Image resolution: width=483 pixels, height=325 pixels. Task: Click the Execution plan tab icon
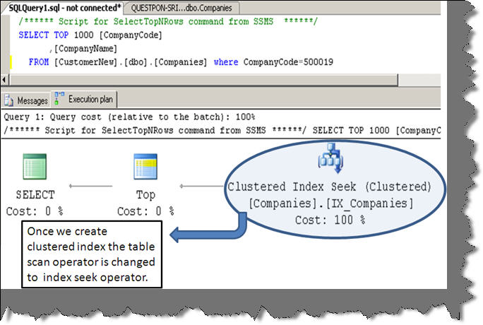[x=59, y=99]
